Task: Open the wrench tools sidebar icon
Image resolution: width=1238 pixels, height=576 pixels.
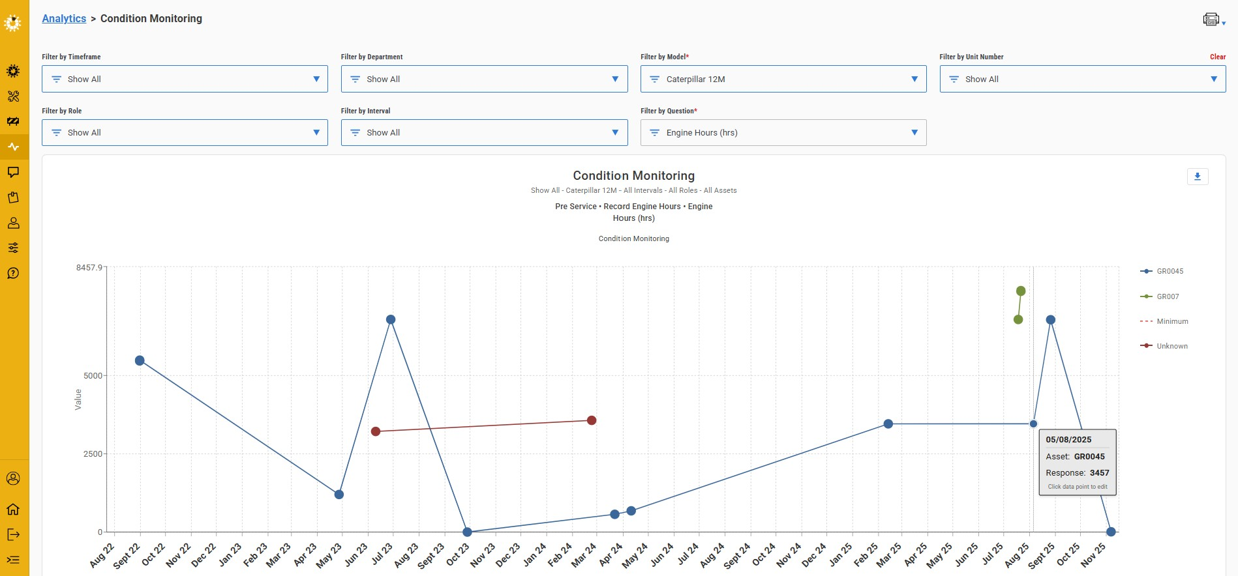Action: click(x=13, y=96)
